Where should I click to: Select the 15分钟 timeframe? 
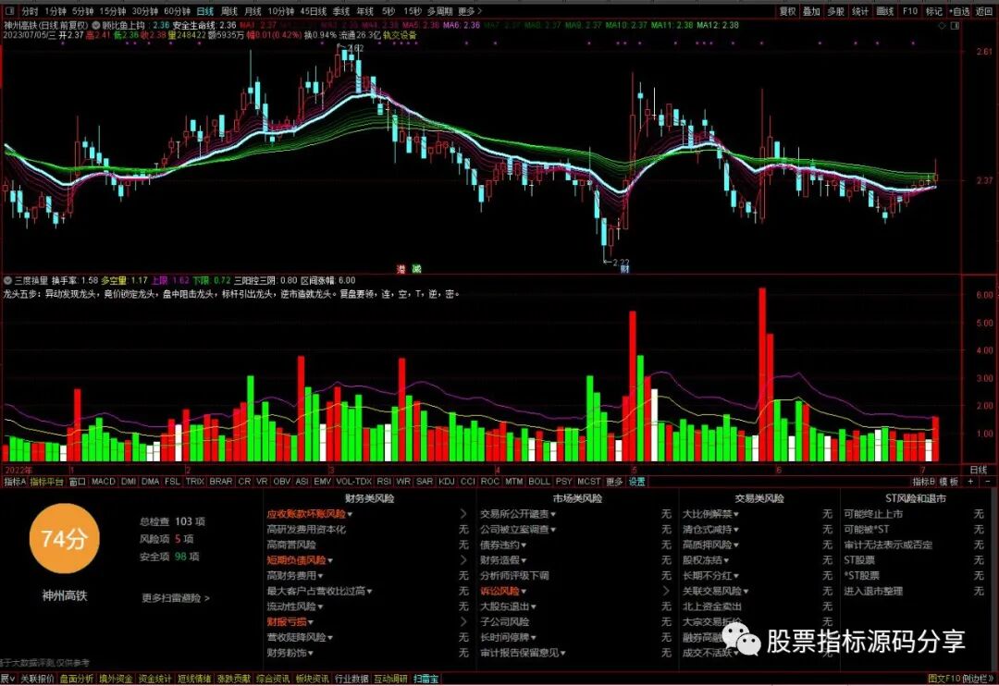[x=113, y=11]
